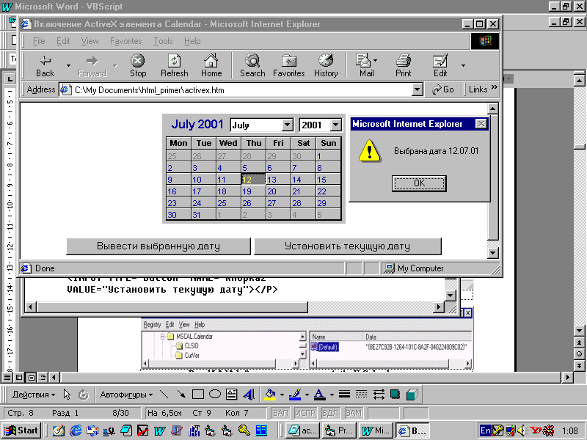
Task: Select the Rectangle drawing tool
Action: [198, 395]
